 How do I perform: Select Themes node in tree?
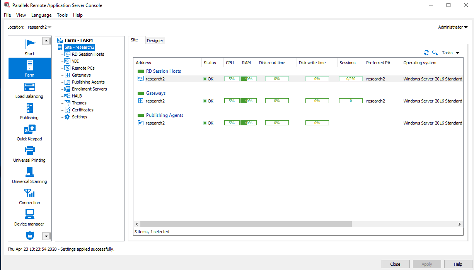point(79,103)
